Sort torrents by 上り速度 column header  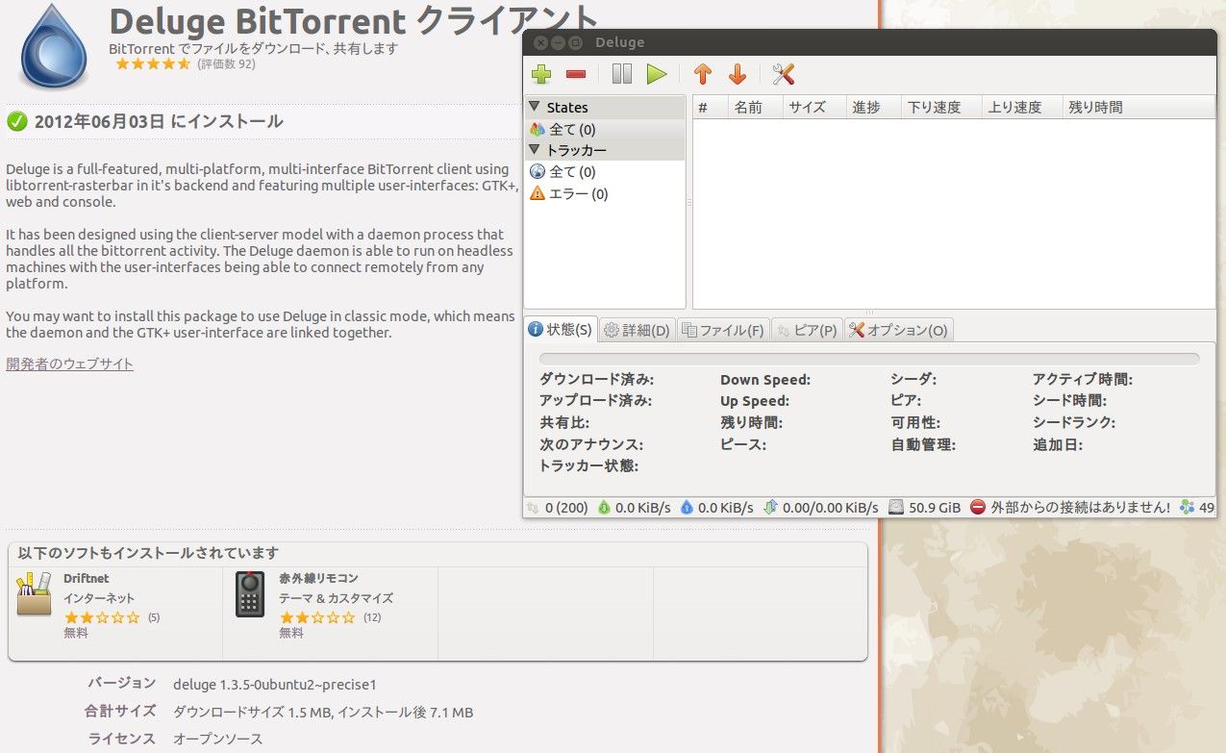tap(1021, 107)
